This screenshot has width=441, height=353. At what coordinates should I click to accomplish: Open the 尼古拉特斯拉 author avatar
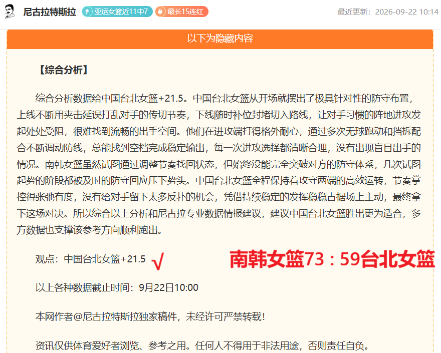point(10,12)
